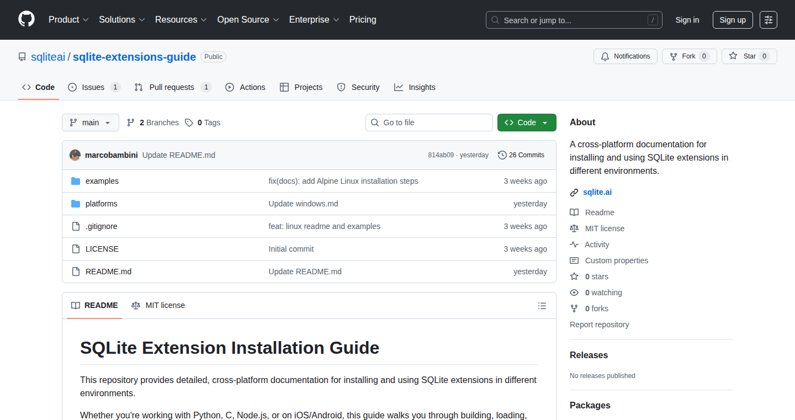Click the platforms folder icon
Image resolution: width=795 pixels, height=420 pixels.
[76, 204]
